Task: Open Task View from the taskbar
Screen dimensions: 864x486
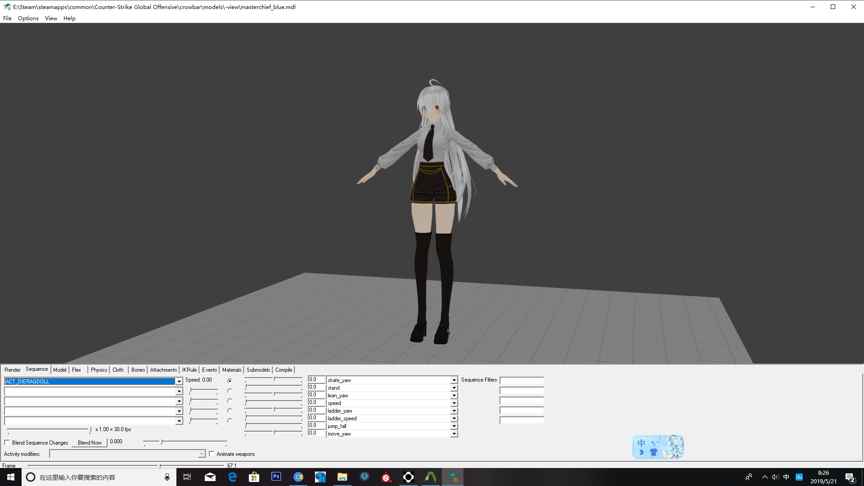Action: [x=187, y=477]
